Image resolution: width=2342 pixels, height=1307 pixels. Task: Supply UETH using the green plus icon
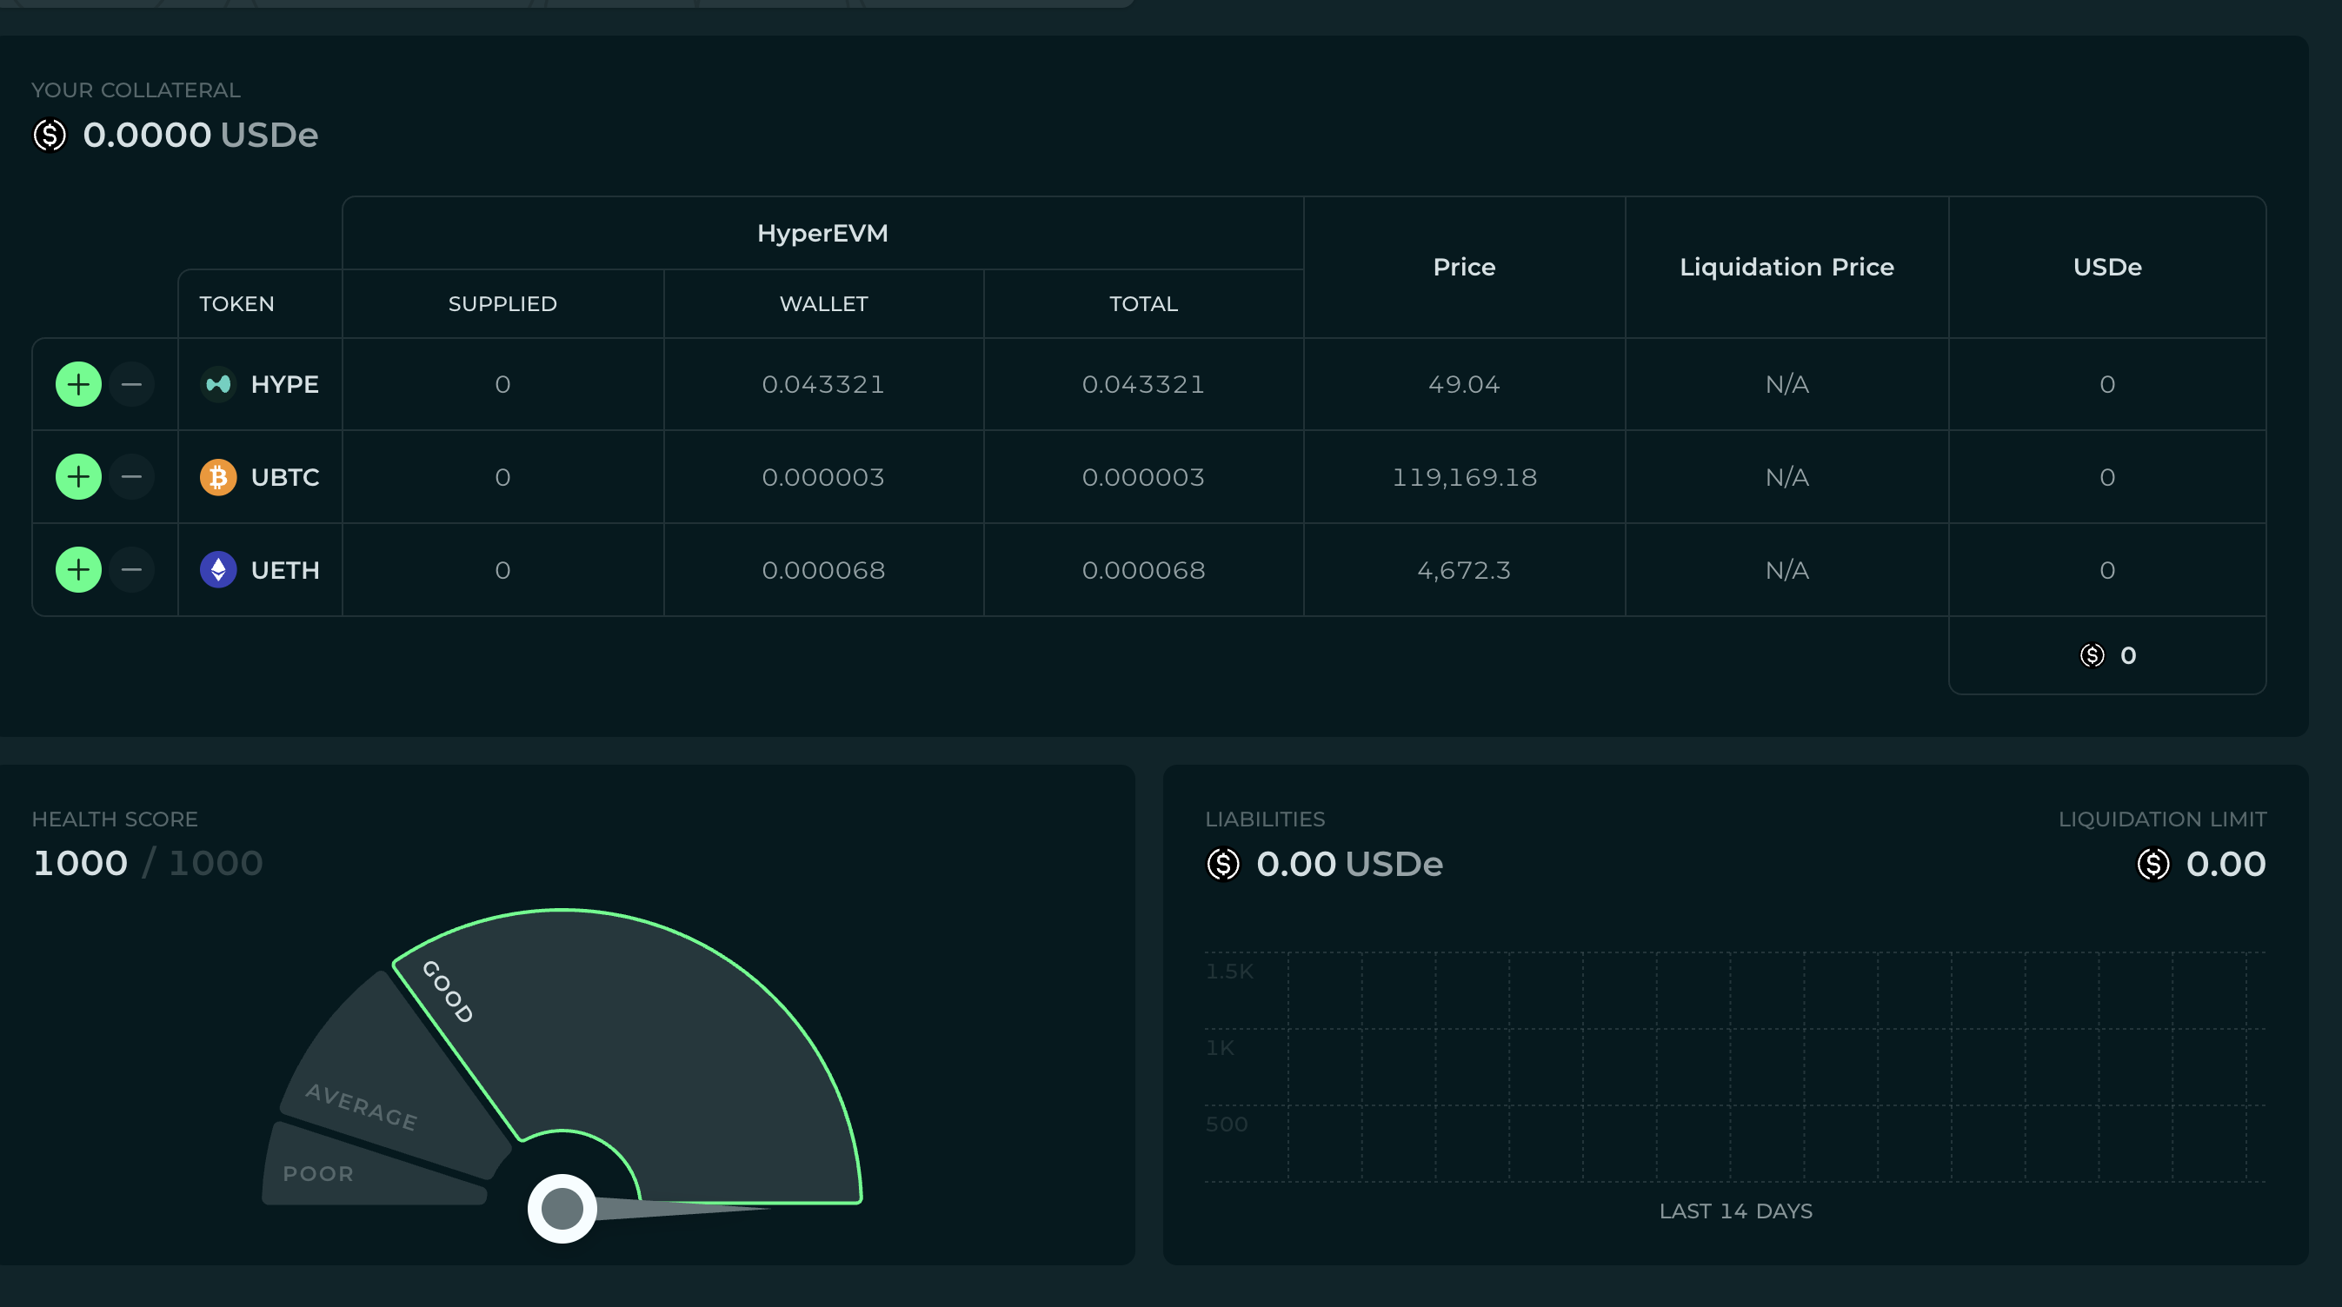78,570
